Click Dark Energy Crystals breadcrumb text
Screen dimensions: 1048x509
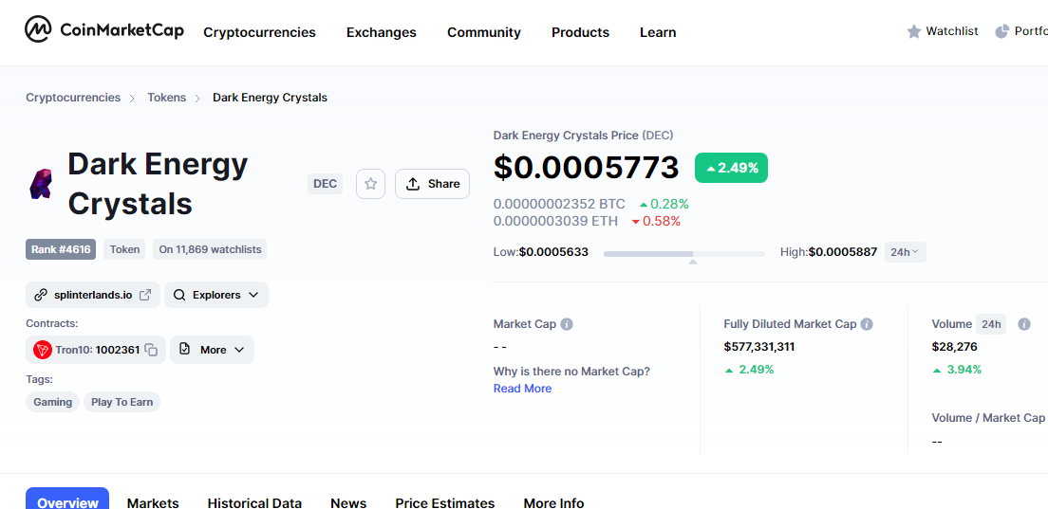pos(270,98)
